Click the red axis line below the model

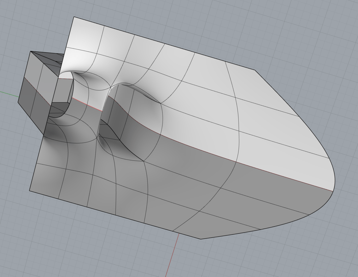coord(172,255)
